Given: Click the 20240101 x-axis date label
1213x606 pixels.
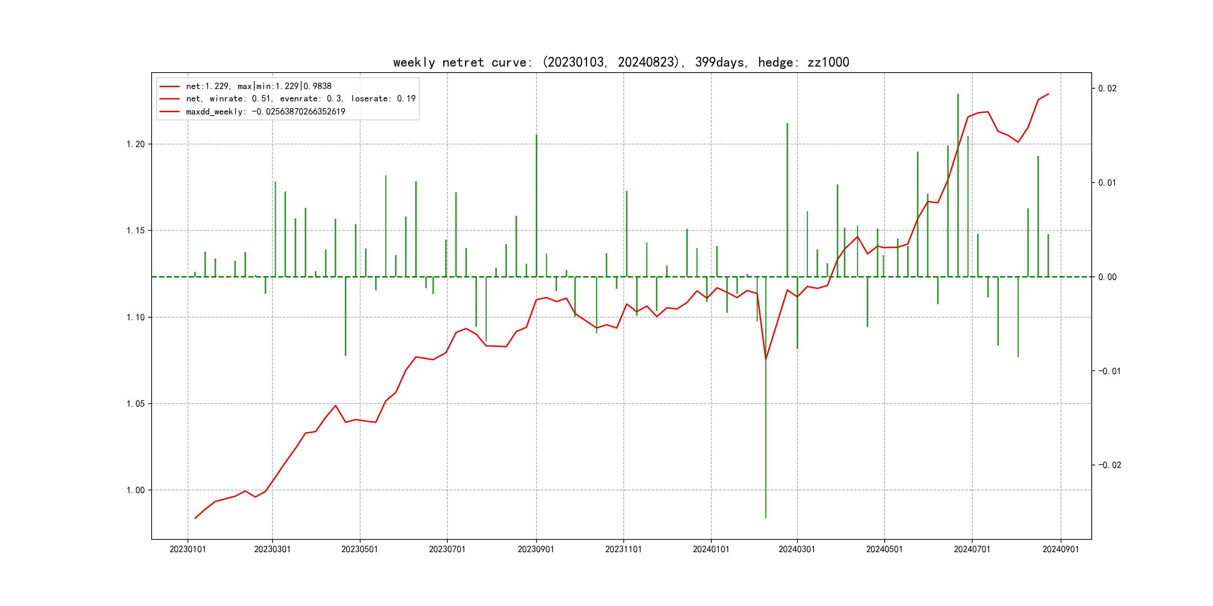Looking at the screenshot, I should pos(711,550).
